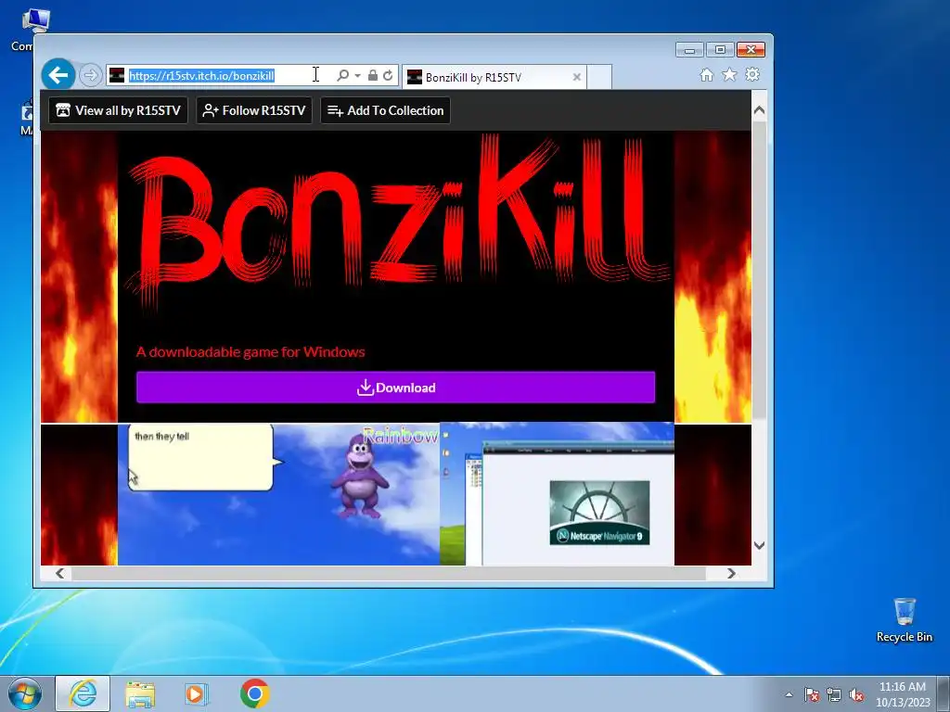Minimize the Internet Explorer window

[x=689, y=50]
